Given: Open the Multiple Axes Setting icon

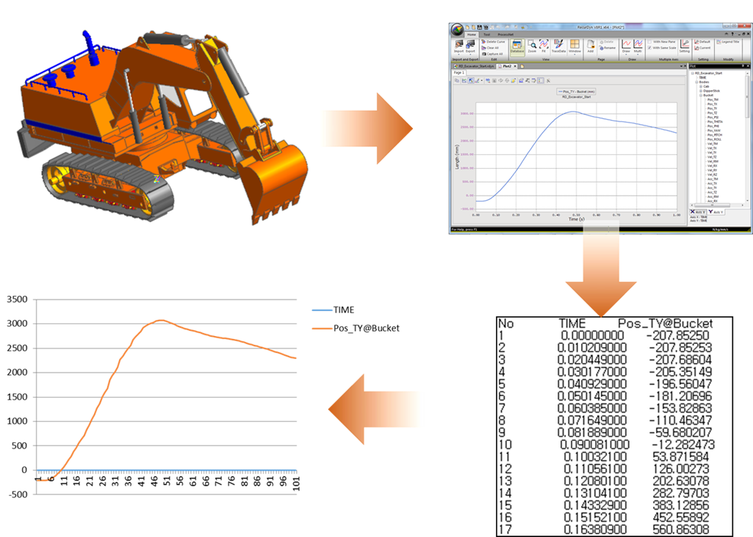Looking at the screenshot, I should [x=684, y=46].
